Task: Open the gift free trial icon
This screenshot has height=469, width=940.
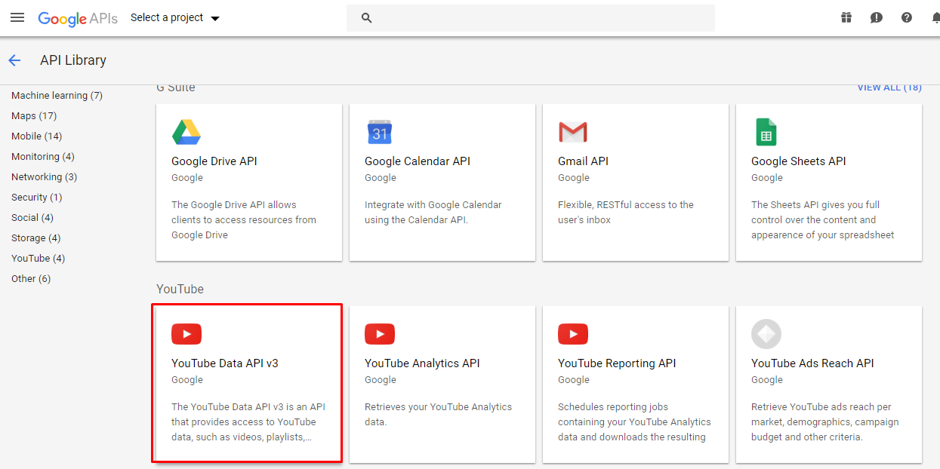Action: [846, 18]
